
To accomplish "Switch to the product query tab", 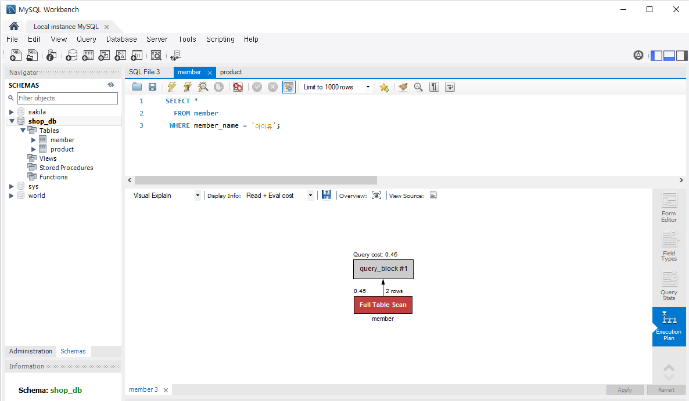I will coord(231,72).
